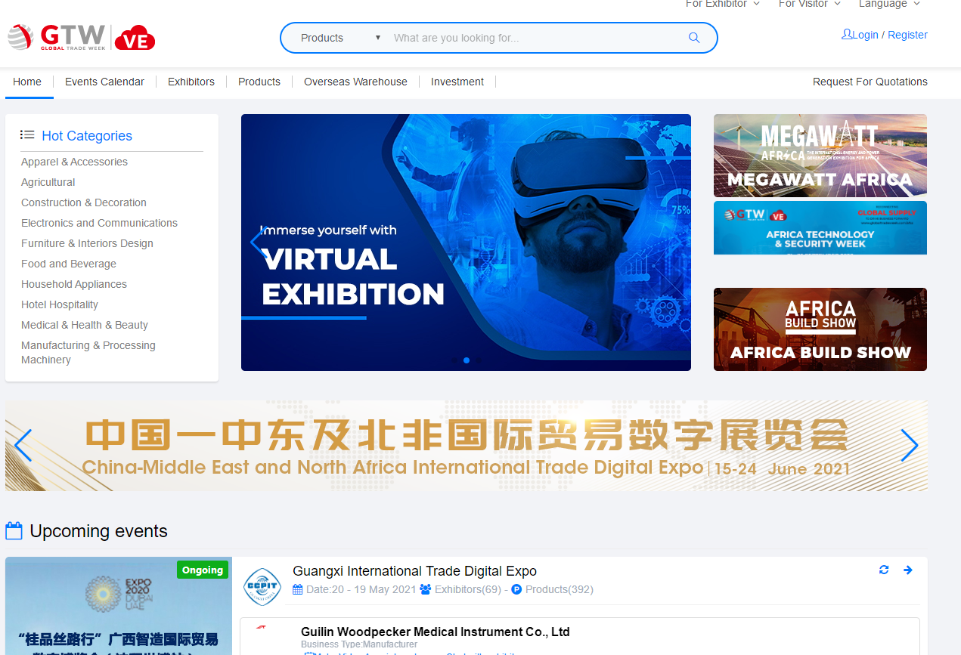Open the Home tab
Screen dimensions: 961x655
coord(27,82)
